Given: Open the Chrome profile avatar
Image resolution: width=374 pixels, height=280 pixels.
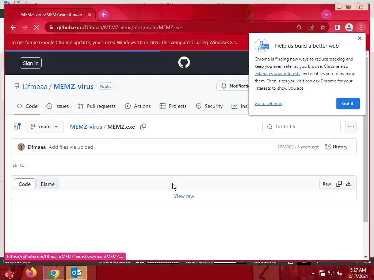Looking at the screenshot, I should tap(349, 27).
